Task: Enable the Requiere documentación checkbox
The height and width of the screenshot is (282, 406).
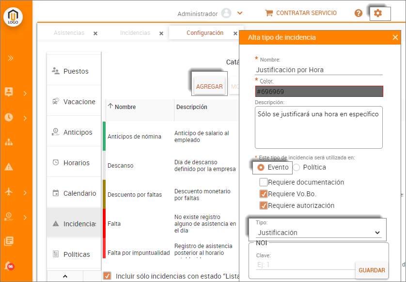Action: coord(264,182)
